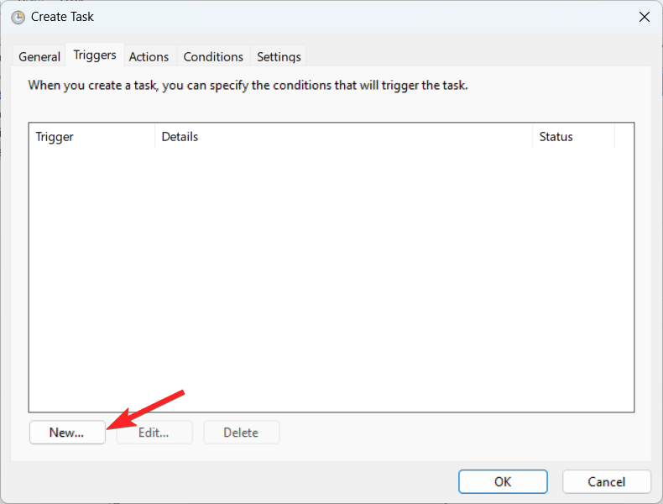Click the Create Task clock icon
This screenshot has width=663, height=504.
point(18,17)
